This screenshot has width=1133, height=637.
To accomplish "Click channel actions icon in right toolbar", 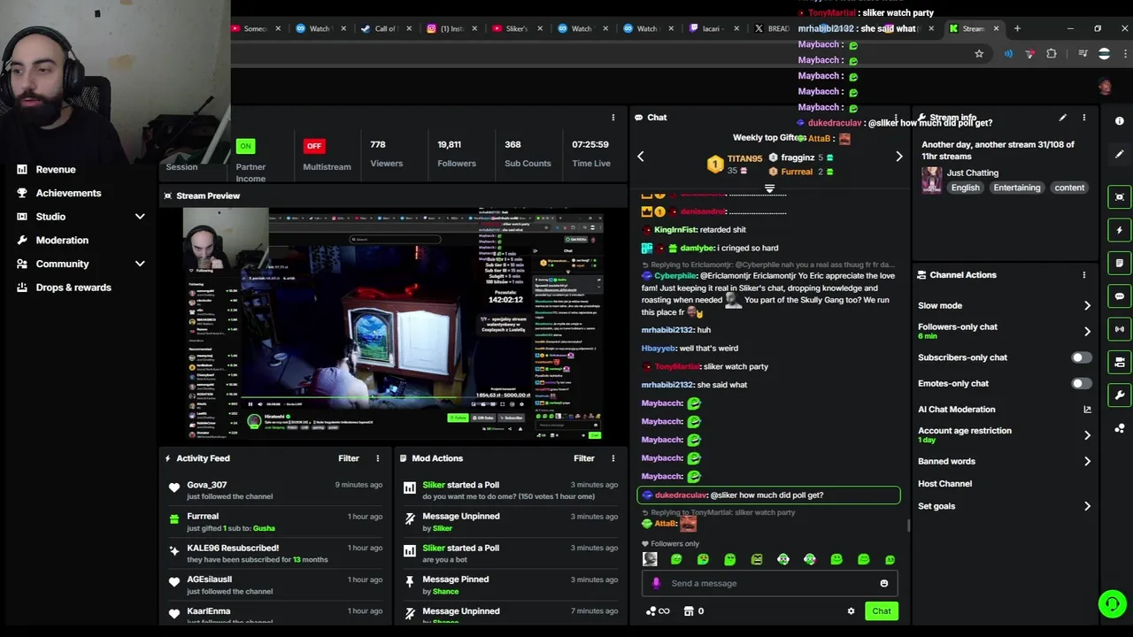I will [x=1120, y=362].
